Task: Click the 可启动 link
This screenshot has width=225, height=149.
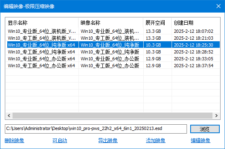Action: coord(60,140)
